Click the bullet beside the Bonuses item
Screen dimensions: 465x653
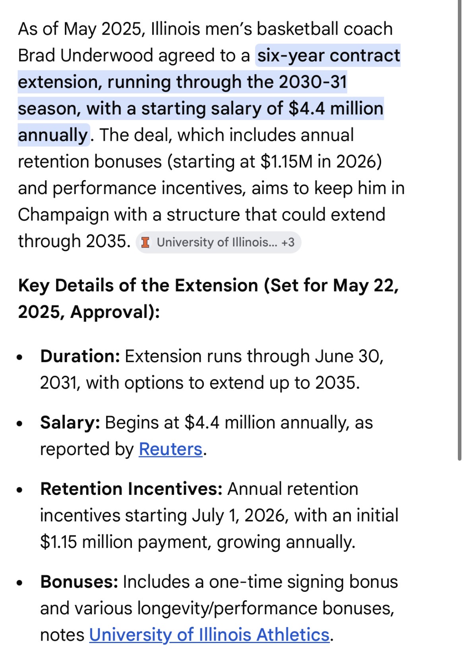click(x=20, y=583)
